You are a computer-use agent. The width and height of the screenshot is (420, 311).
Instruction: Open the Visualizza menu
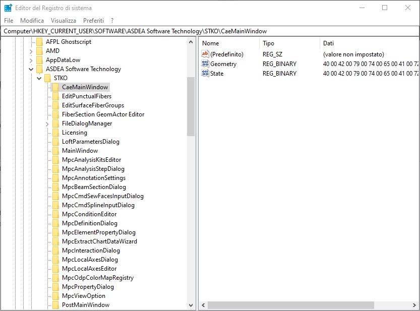pyautogui.click(x=64, y=21)
